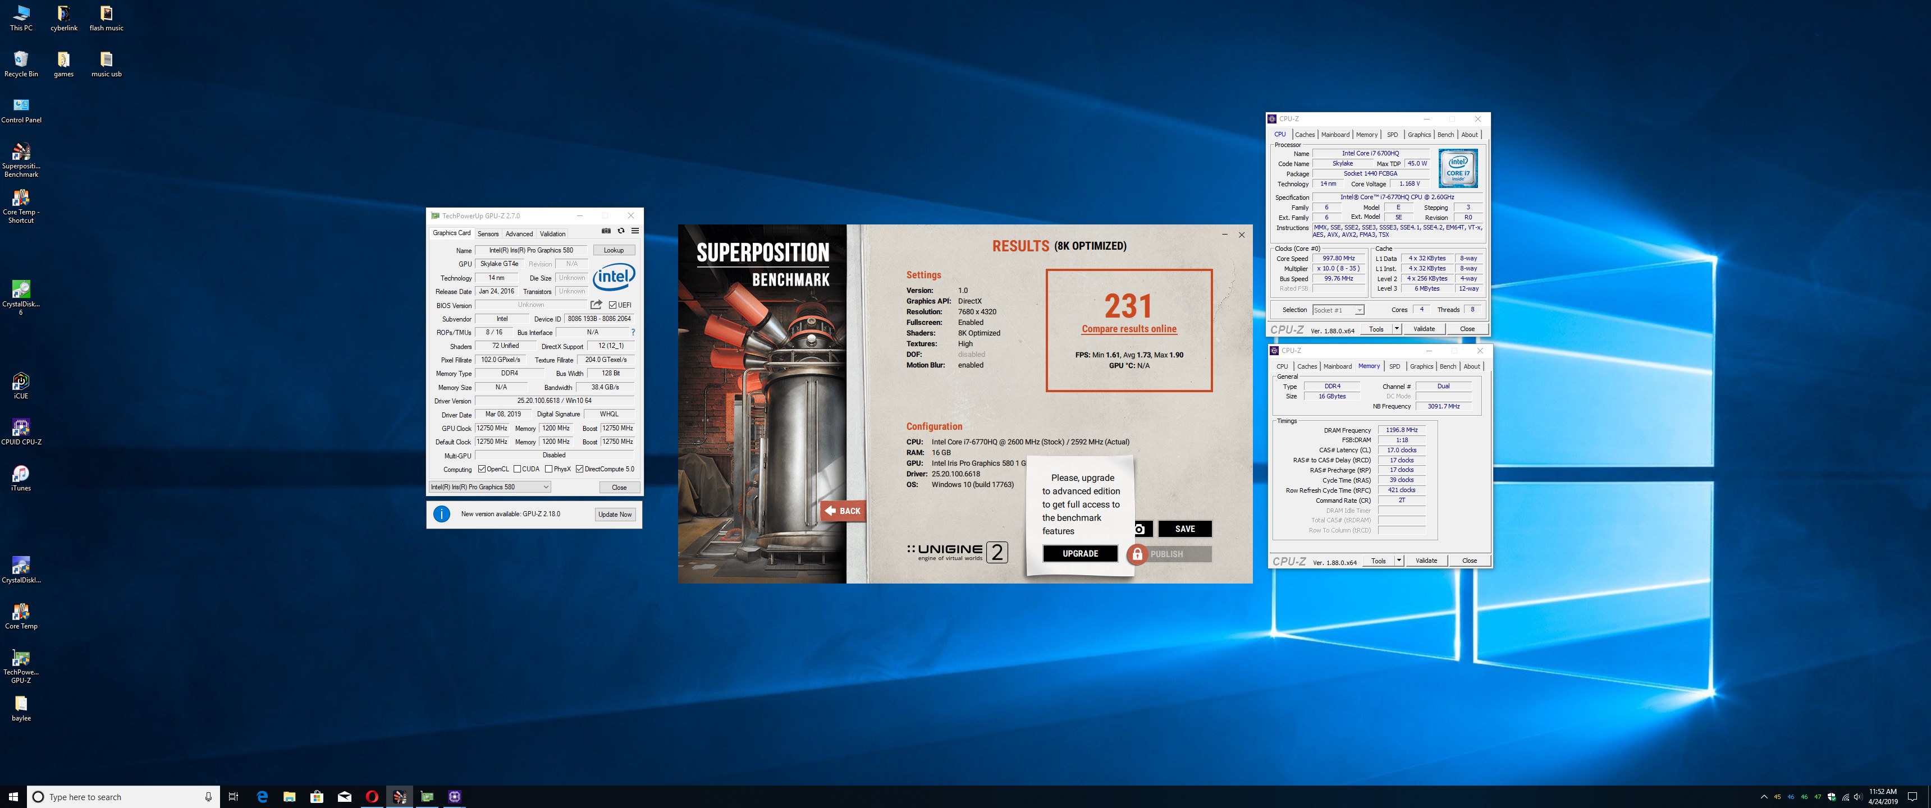The image size is (1931, 808).
Task: Click the blue info icon in GPU-Z update bar
Action: point(442,514)
